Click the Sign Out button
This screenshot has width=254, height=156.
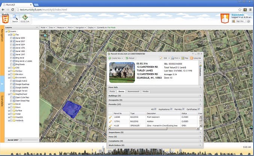pos(239,21)
